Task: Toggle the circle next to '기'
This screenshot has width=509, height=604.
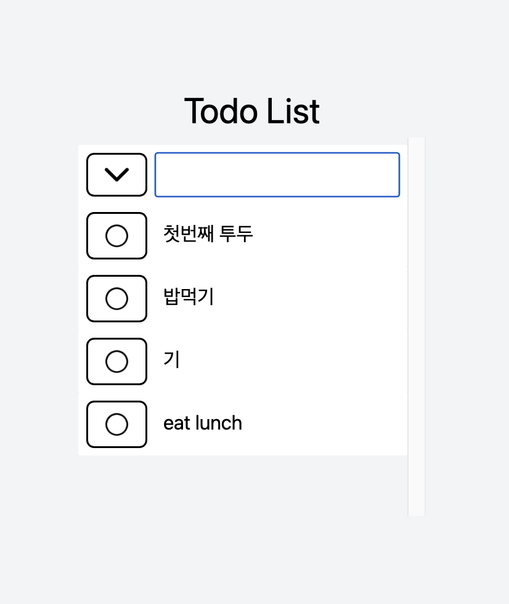Action: 116,361
